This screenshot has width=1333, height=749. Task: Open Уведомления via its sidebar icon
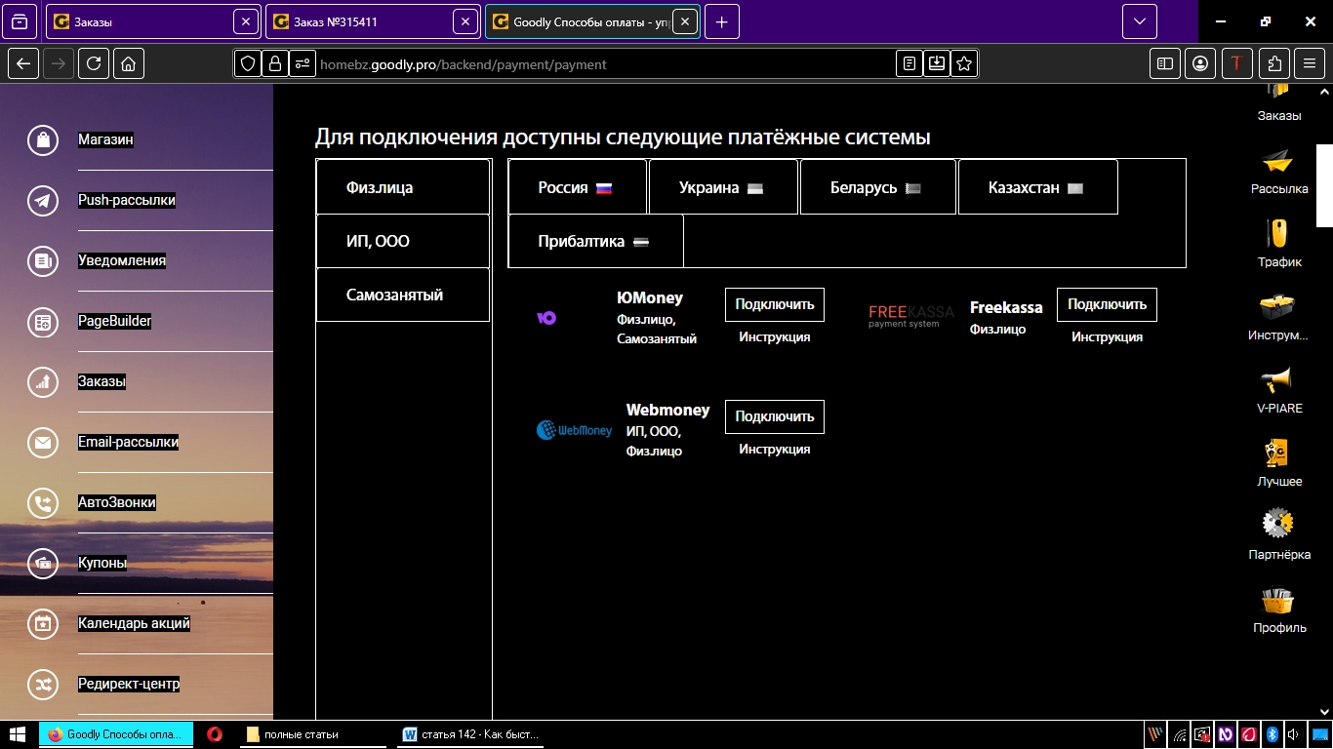pos(42,261)
